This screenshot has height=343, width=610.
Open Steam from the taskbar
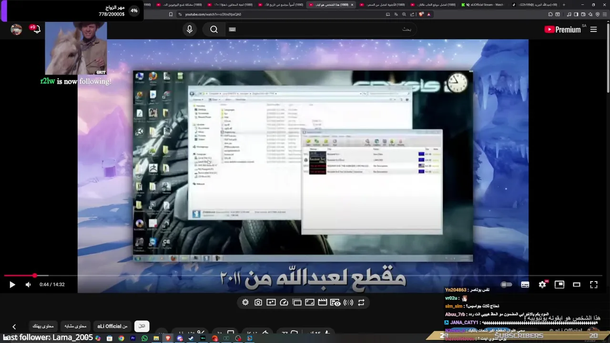click(x=191, y=339)
